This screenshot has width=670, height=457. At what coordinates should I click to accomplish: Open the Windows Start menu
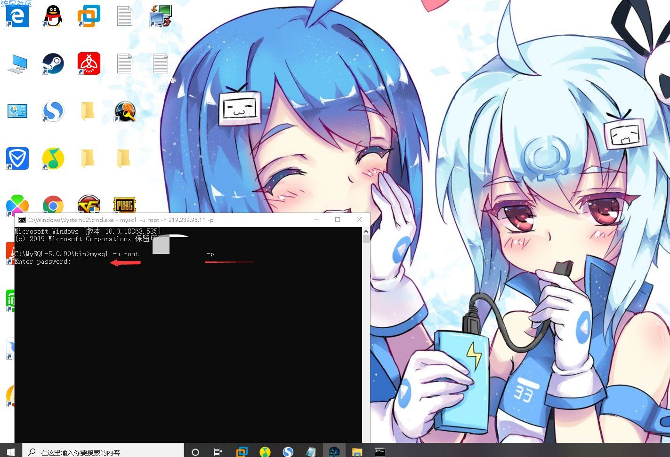click(11, 452)
